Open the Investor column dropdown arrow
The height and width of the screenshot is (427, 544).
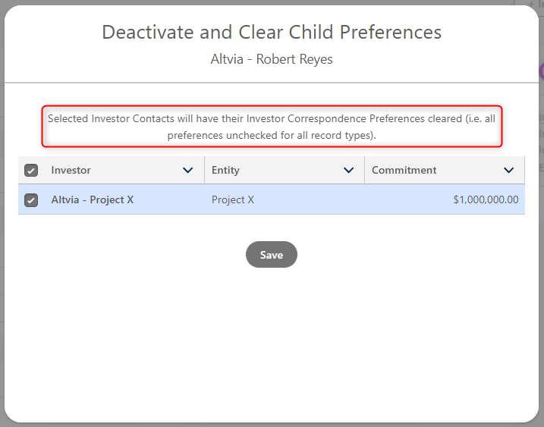[187, 171]
